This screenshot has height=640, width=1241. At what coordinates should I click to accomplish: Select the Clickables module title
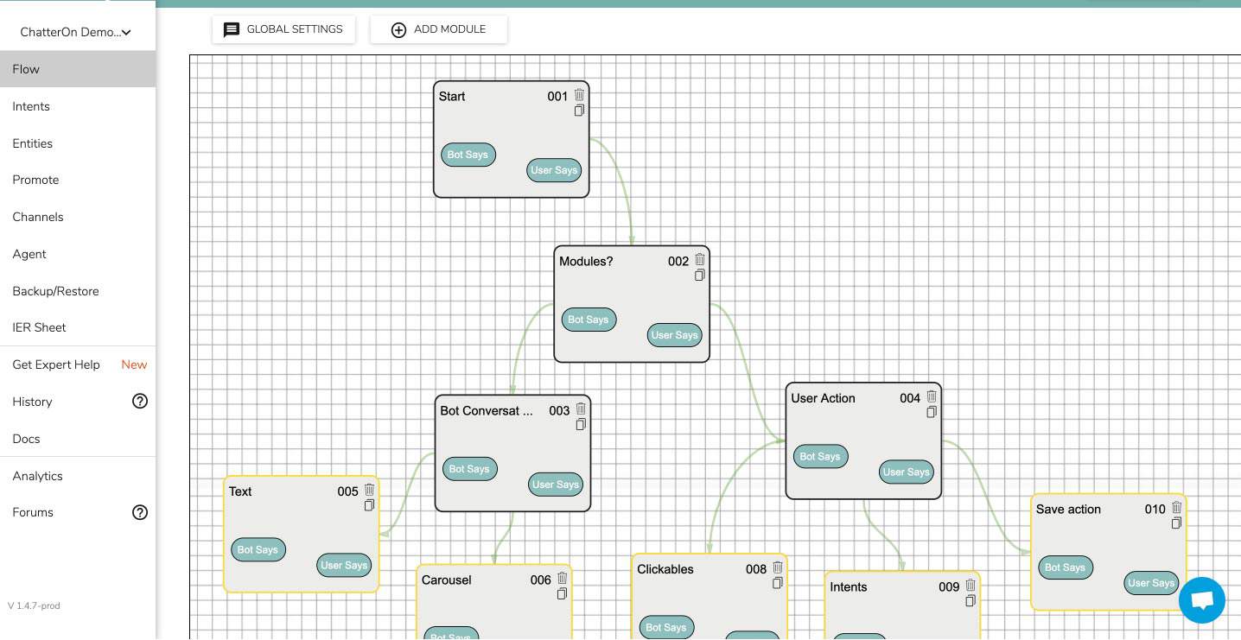click(x=665, y=569)
